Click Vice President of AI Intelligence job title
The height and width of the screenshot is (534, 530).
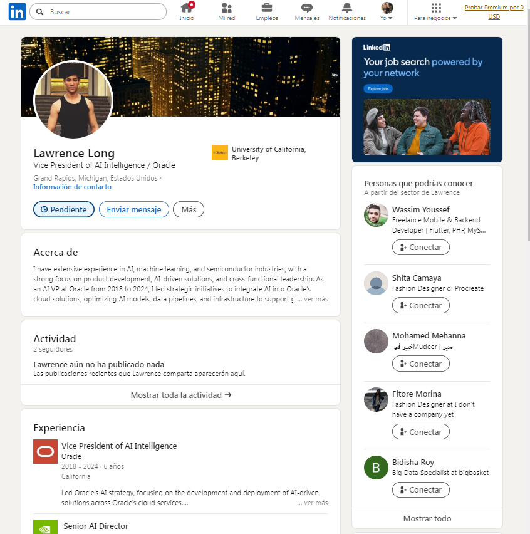pos(119,446)
